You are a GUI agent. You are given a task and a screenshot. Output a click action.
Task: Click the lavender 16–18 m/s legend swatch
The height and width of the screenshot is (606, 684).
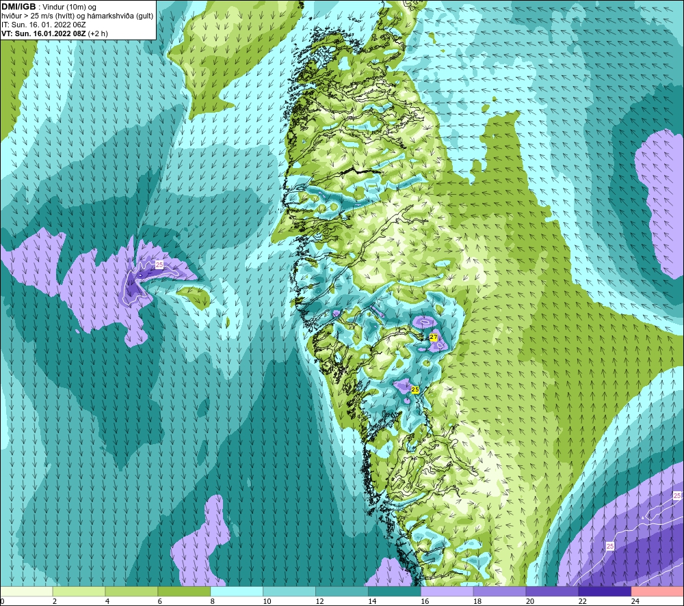[x=447, y=591]
